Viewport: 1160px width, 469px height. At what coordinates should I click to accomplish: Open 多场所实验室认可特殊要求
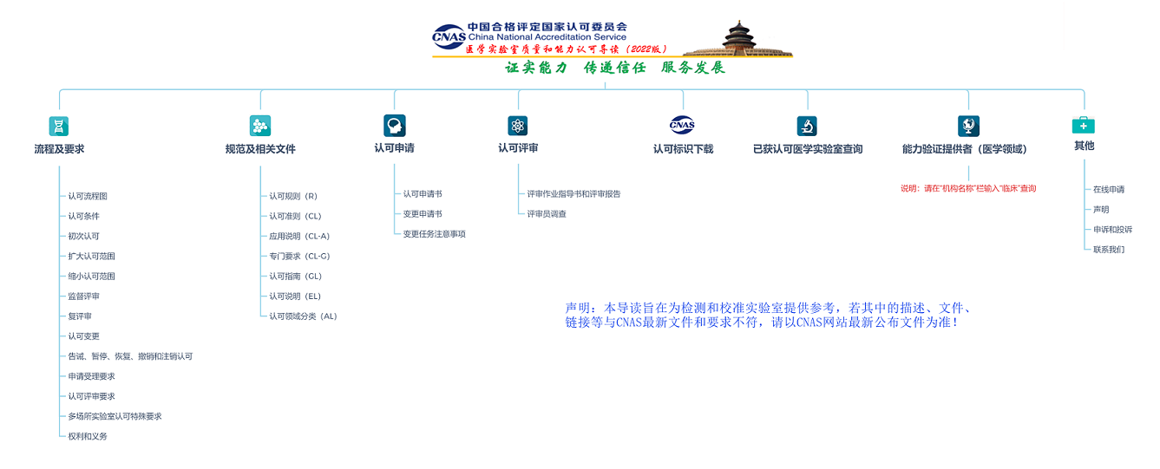point(115,417)
